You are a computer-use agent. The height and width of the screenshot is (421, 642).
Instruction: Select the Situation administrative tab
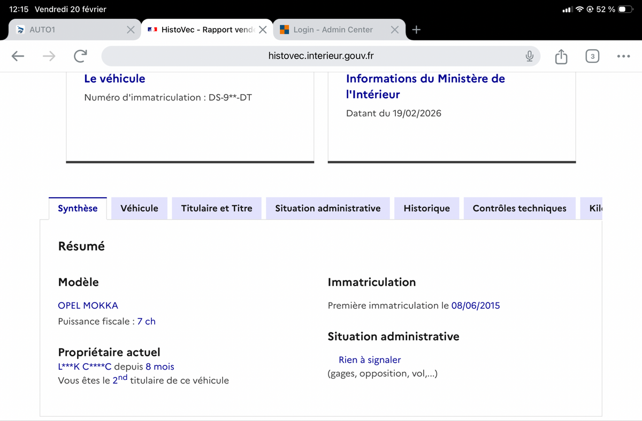[x=327, y=208]
